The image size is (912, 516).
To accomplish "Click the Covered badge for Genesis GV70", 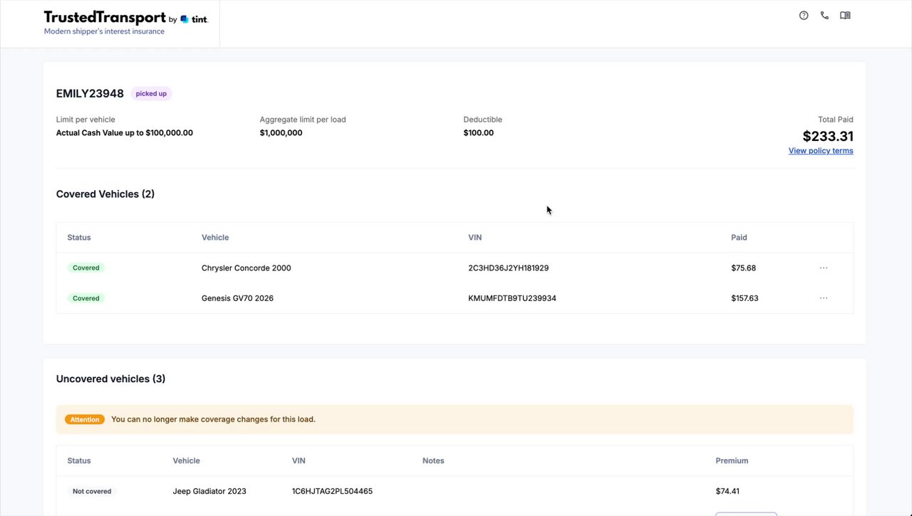I will (x=86, y=298).
